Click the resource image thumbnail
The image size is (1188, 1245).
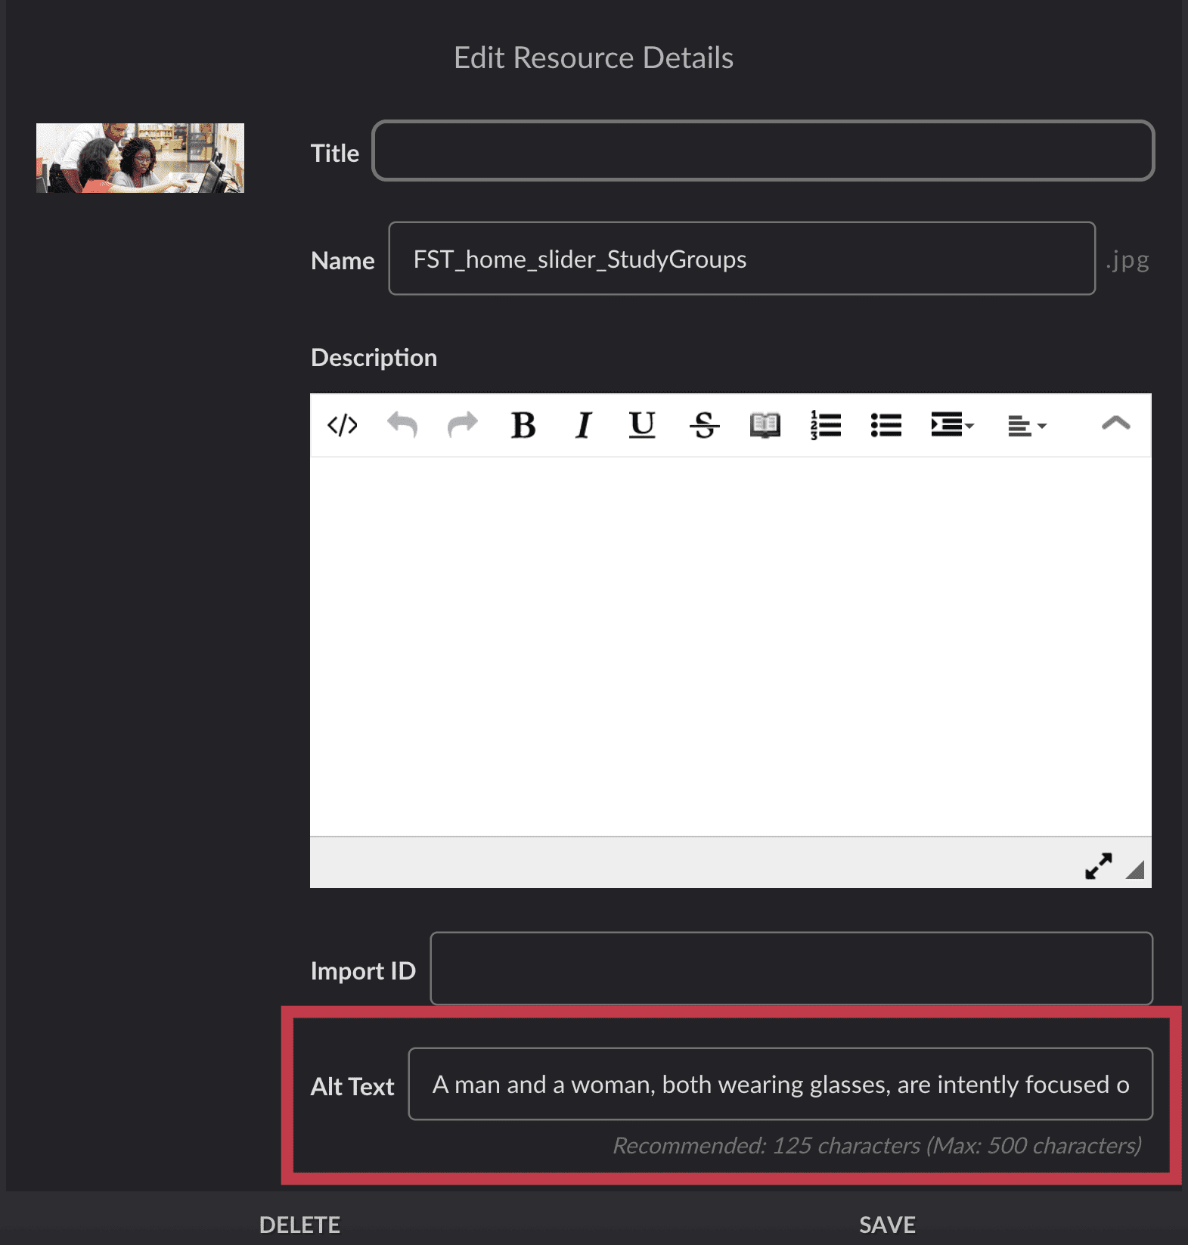tap(140, 158)
